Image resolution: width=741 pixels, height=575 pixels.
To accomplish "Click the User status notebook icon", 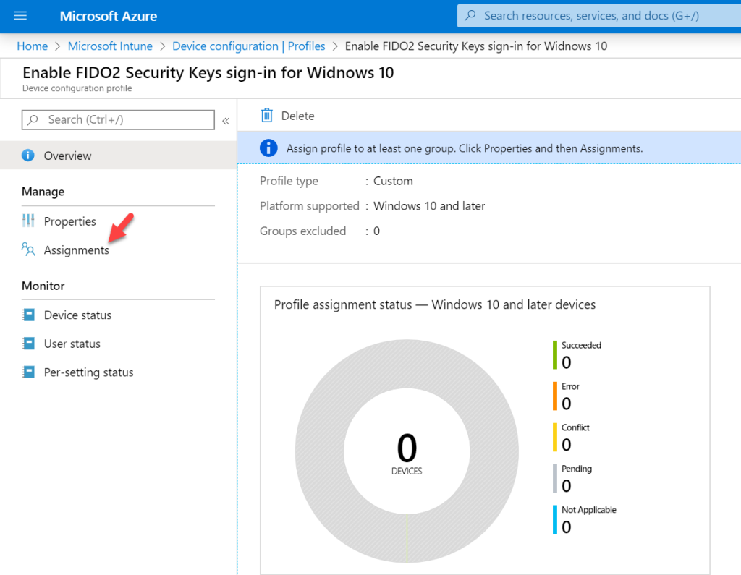I will click(28, 344).
